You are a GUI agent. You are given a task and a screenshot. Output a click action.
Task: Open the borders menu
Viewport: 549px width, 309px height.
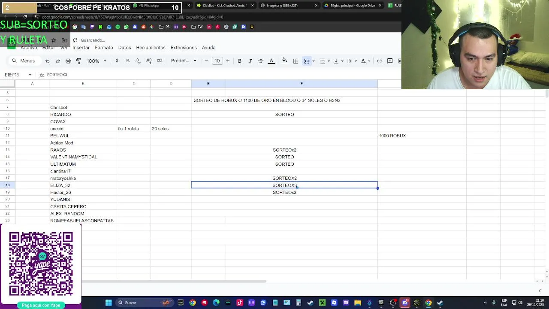(296, 61)
